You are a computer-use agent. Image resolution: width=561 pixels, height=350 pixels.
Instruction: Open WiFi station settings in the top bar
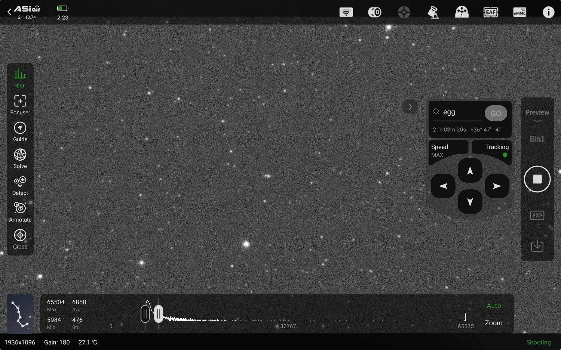click(346, 12)
